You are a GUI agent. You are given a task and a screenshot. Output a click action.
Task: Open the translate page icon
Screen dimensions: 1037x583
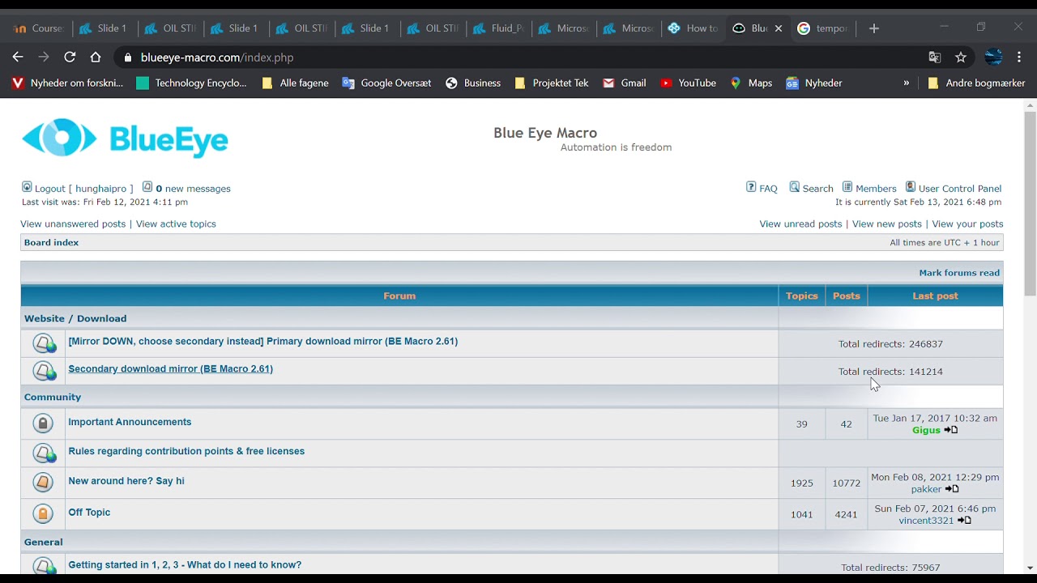click(935, 57)
